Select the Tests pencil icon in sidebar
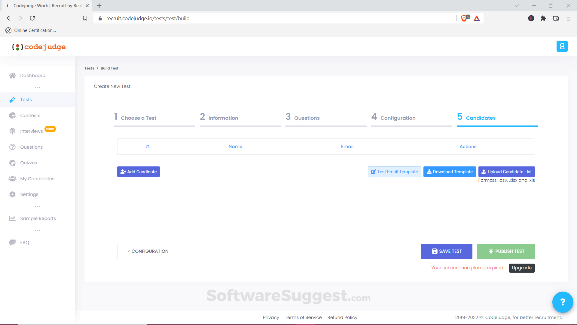This screenshot has width=577, height=325. pos(12,99)
